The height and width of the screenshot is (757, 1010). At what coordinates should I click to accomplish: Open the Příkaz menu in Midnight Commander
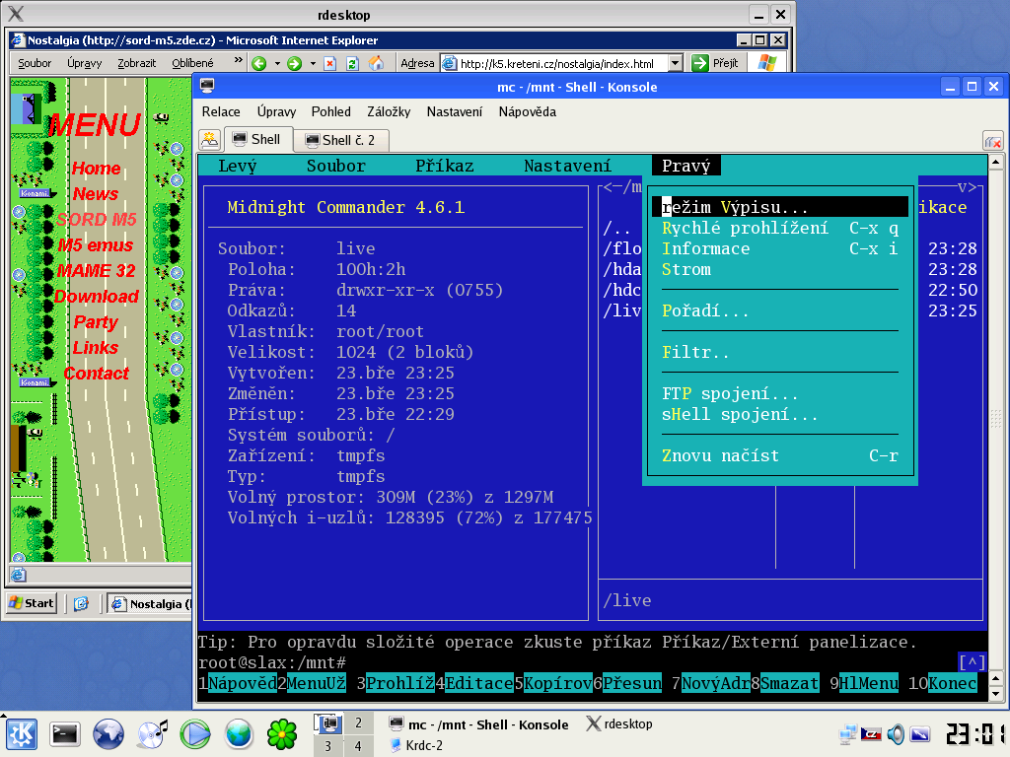445,166
